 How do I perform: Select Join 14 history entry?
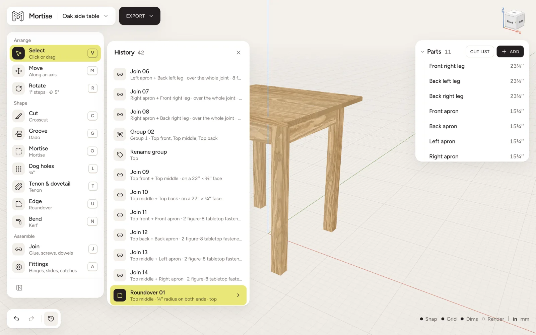click(178, 275)
